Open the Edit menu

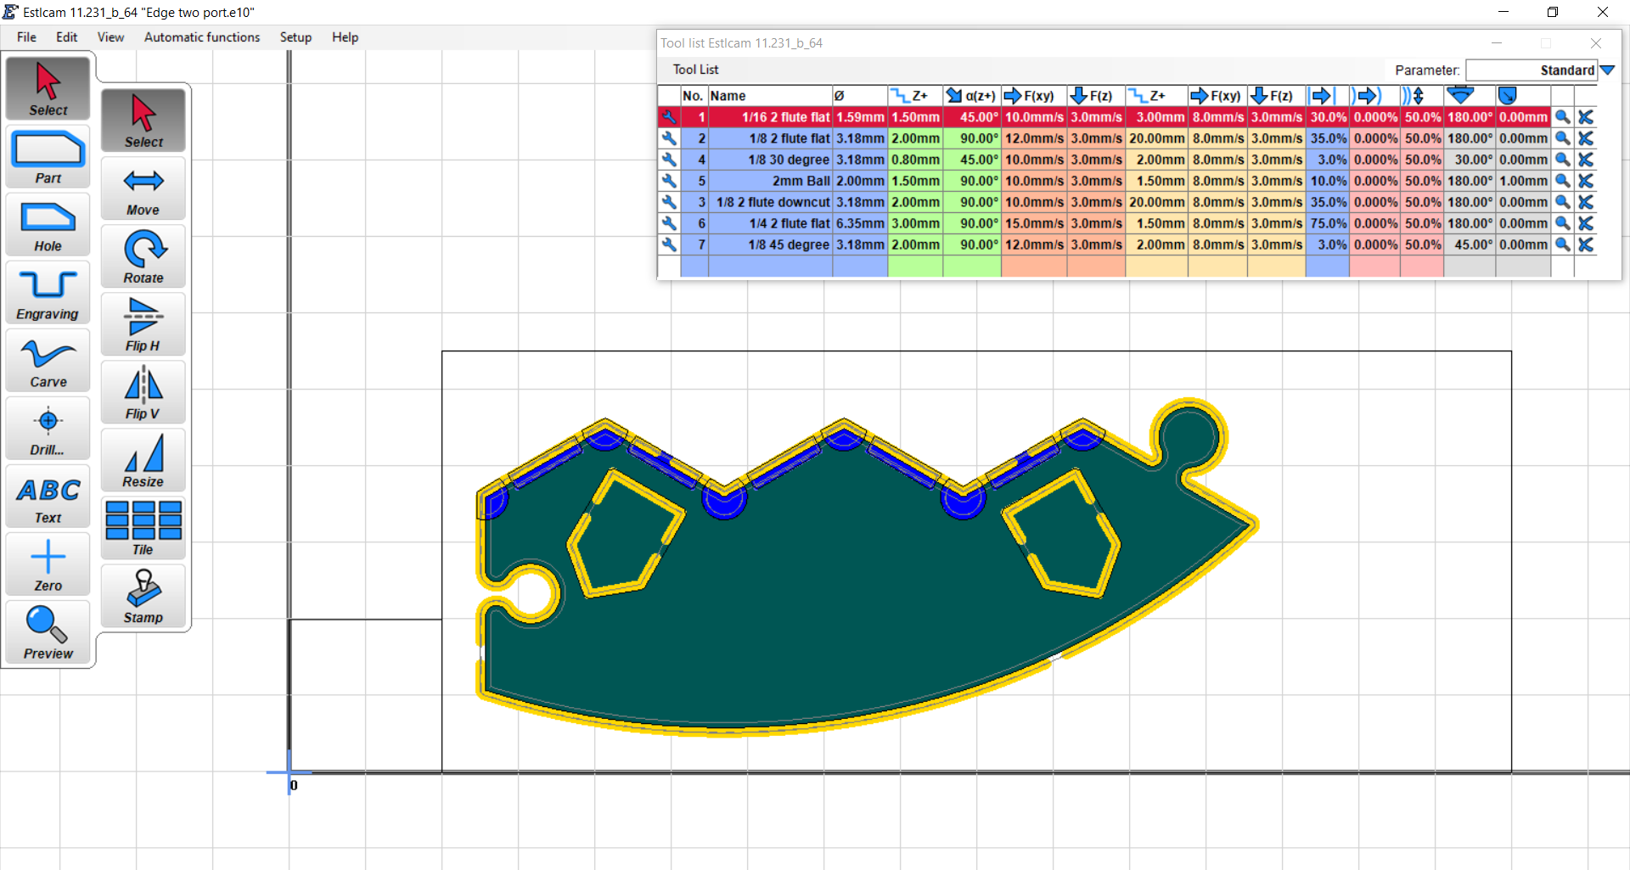67,37
